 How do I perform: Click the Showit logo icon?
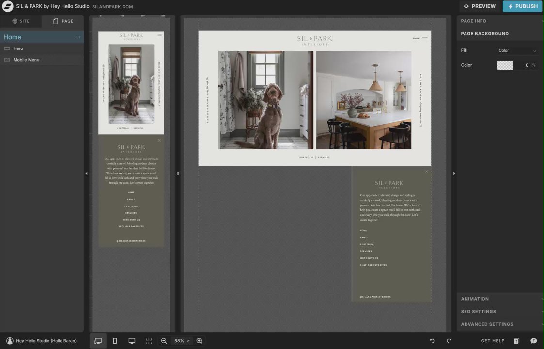click(x=7, y=6)
